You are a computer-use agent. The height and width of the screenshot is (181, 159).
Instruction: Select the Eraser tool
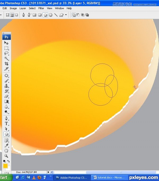(x=6, y=96)
